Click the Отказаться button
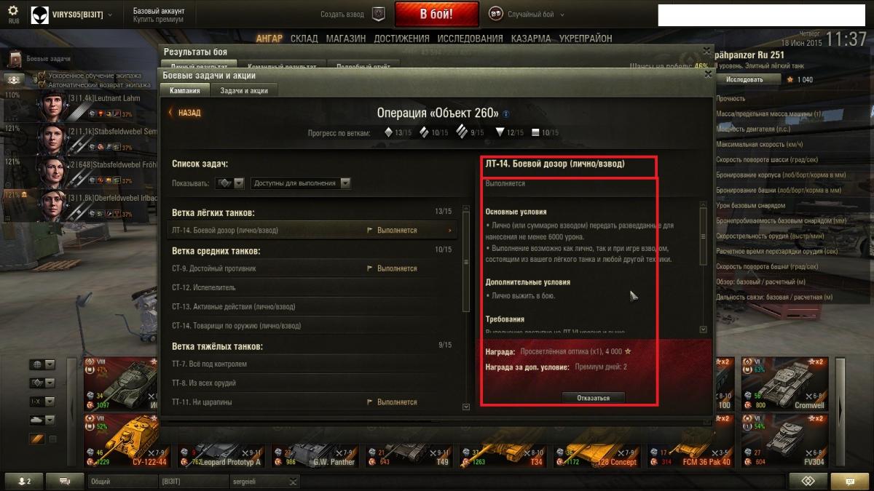 [x=593, y=398]
